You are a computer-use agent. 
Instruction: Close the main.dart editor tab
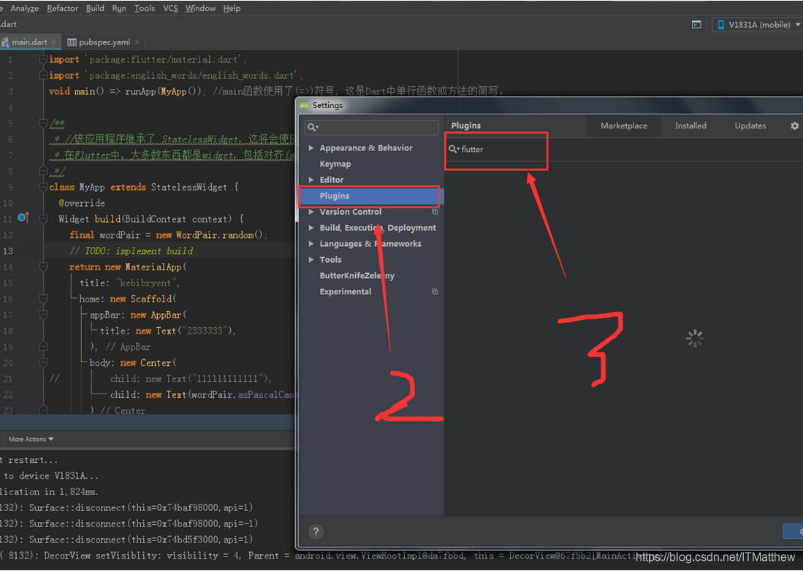pyautogui.click(x=53, y=42)
